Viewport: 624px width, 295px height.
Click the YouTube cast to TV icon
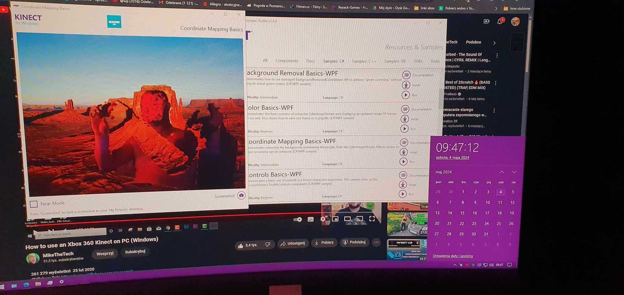pyautogui.click(x=359, y=219)
